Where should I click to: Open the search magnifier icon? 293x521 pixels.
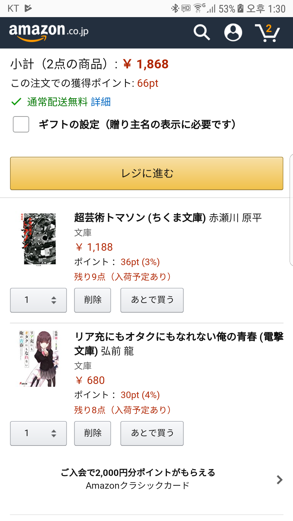coord(202,32)
